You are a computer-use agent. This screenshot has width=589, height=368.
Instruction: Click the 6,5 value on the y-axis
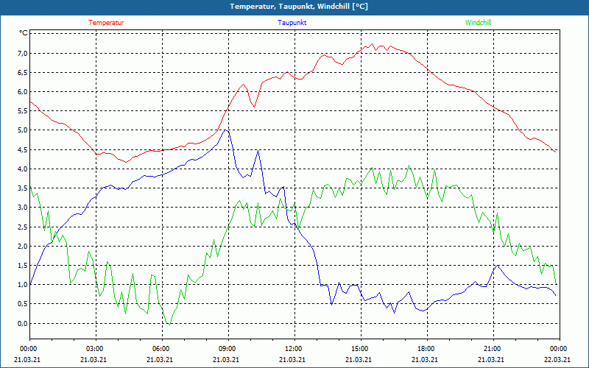pyautogui.click(x=24, y=72)
